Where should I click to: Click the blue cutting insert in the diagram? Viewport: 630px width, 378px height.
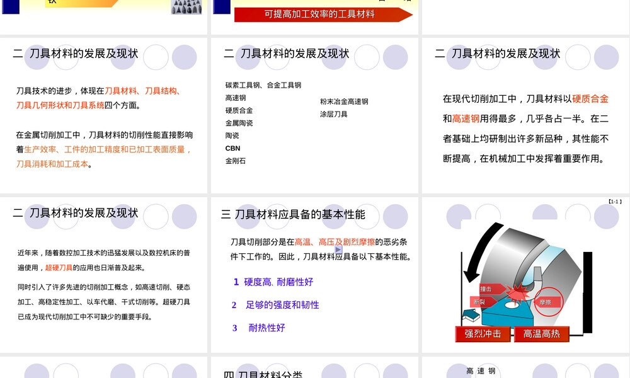507,311
